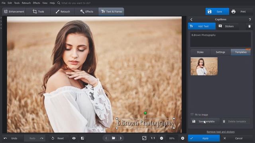This screenshot has width=255, height=143.
Task: Select the Text & Frames tab
Action: click(x=111, y=12)
